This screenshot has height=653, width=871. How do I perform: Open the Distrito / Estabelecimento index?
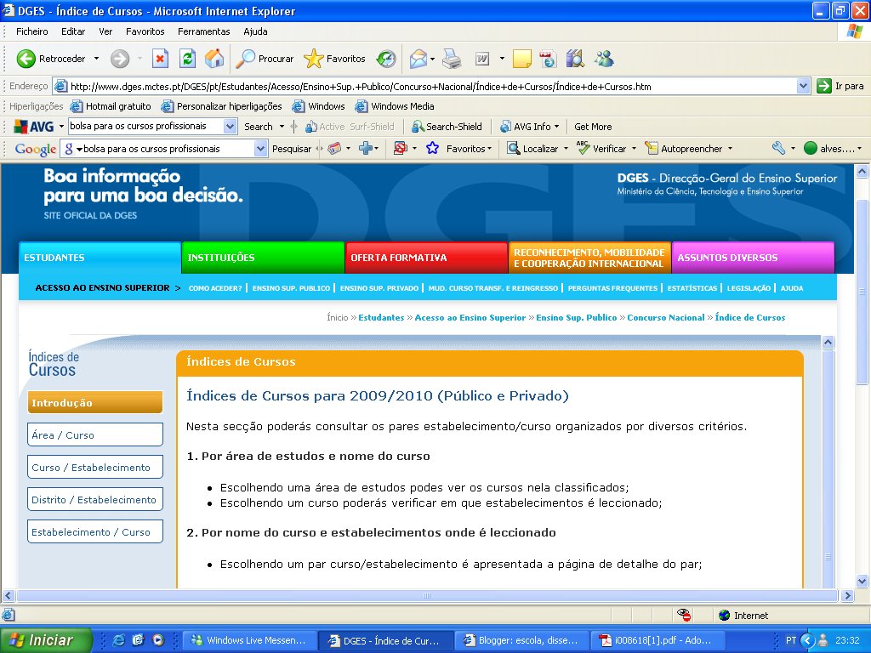(94, 499)
